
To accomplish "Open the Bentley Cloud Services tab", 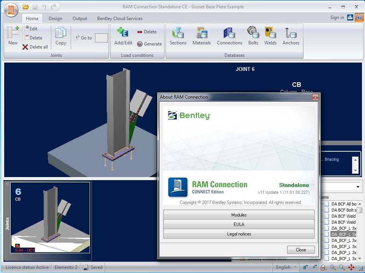I will point(120,18).
